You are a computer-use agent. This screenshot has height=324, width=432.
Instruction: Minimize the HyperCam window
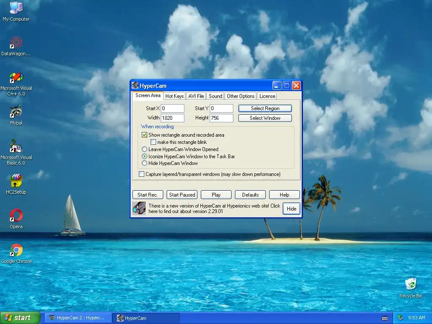pos(277,86)
